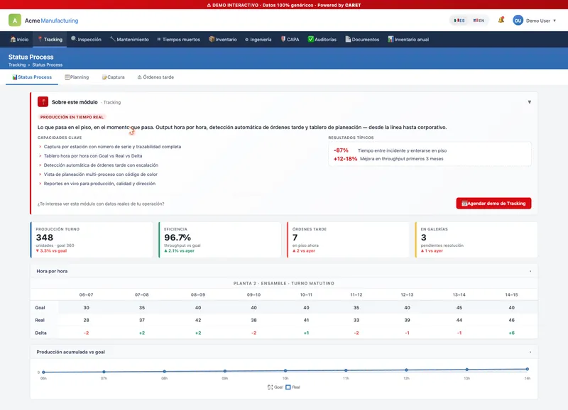
Task: Click the 10h data point on chart
Action: coord(285,370)
